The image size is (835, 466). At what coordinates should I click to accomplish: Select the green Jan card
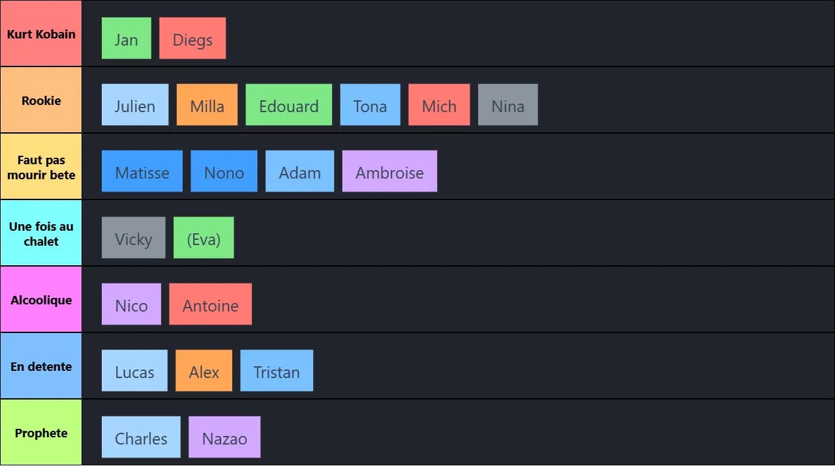point(127,38)
